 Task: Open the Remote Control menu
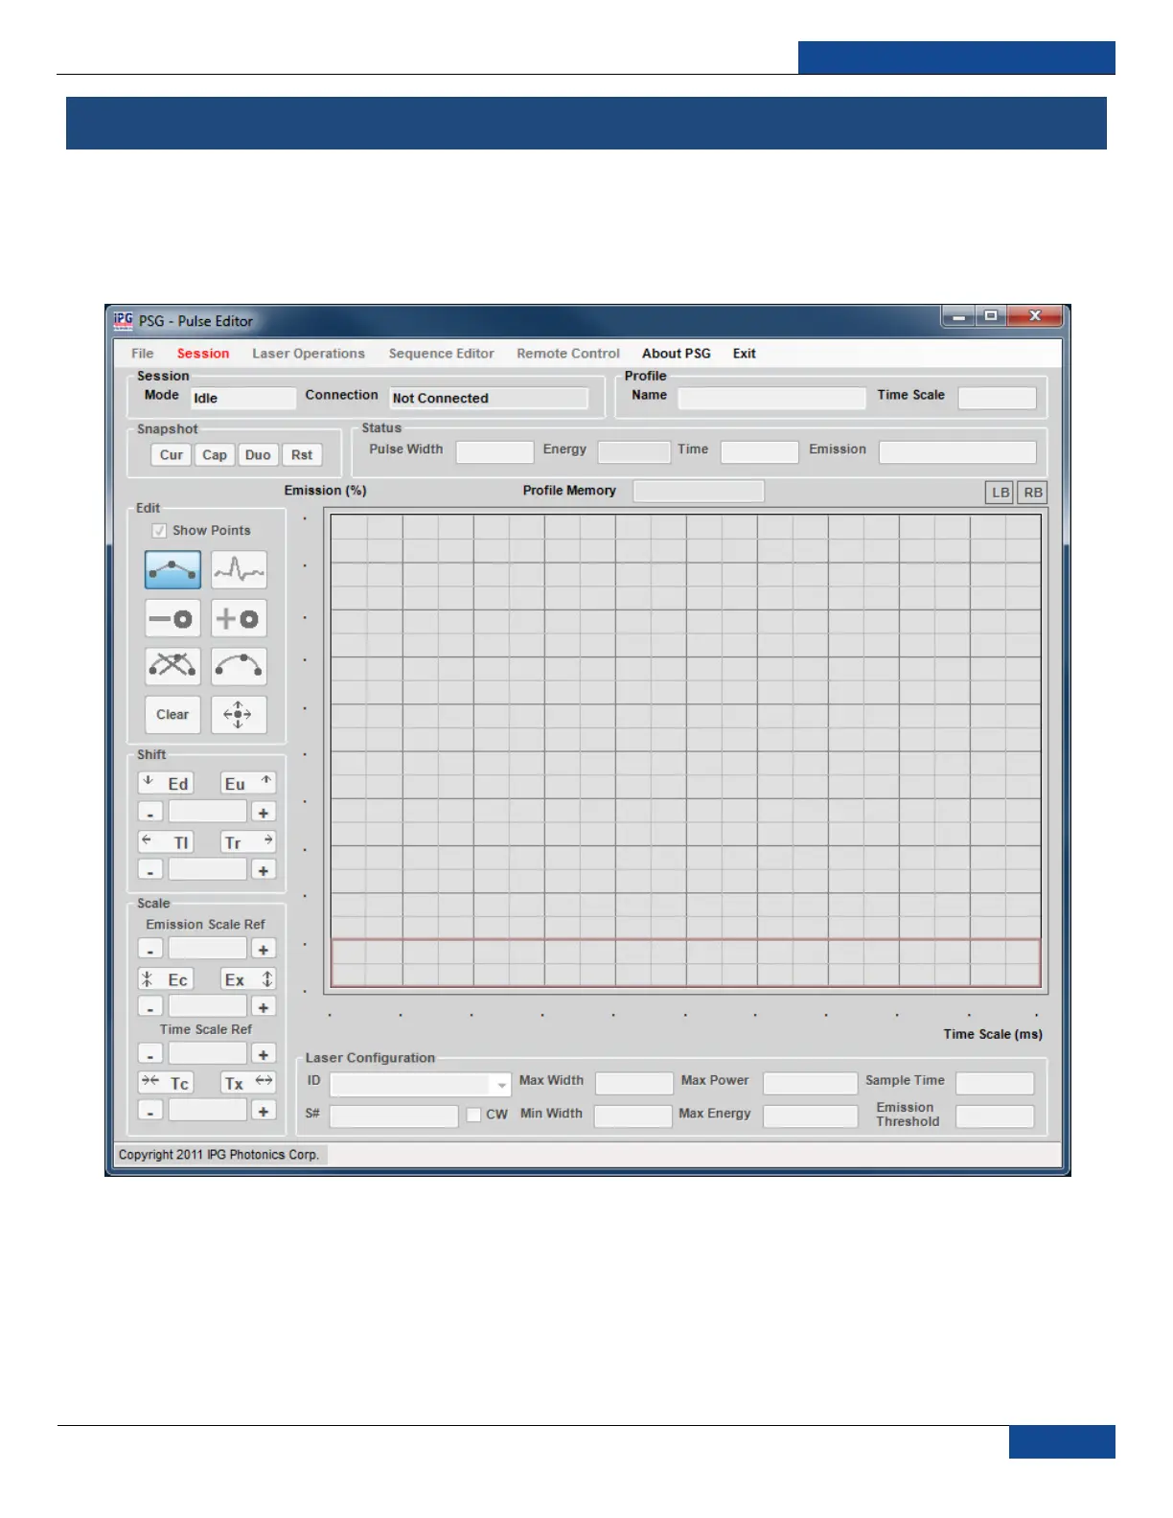coord(568,354)
